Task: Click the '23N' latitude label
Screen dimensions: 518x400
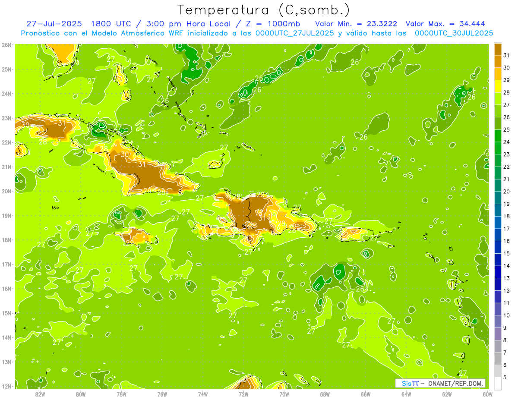Action: (x=6, y=118)
